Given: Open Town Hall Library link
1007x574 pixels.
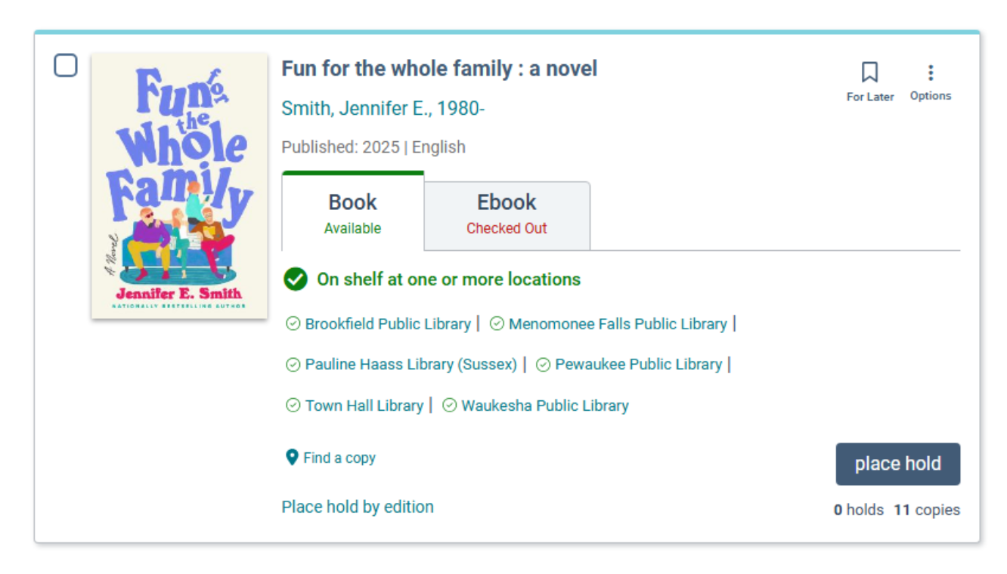Looking at the screenshot, I should tap(364, 406).
